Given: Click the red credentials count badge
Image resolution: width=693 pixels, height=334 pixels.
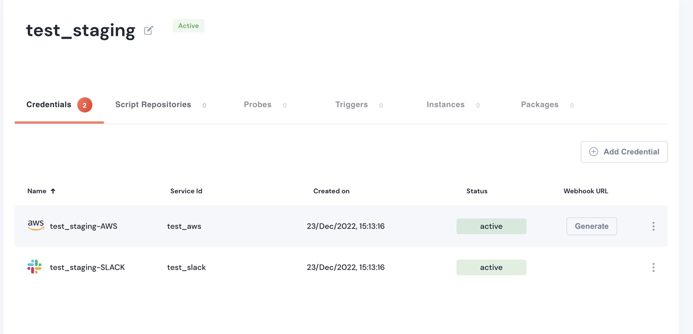Looking at the screenshot, I should pos(85,105).
